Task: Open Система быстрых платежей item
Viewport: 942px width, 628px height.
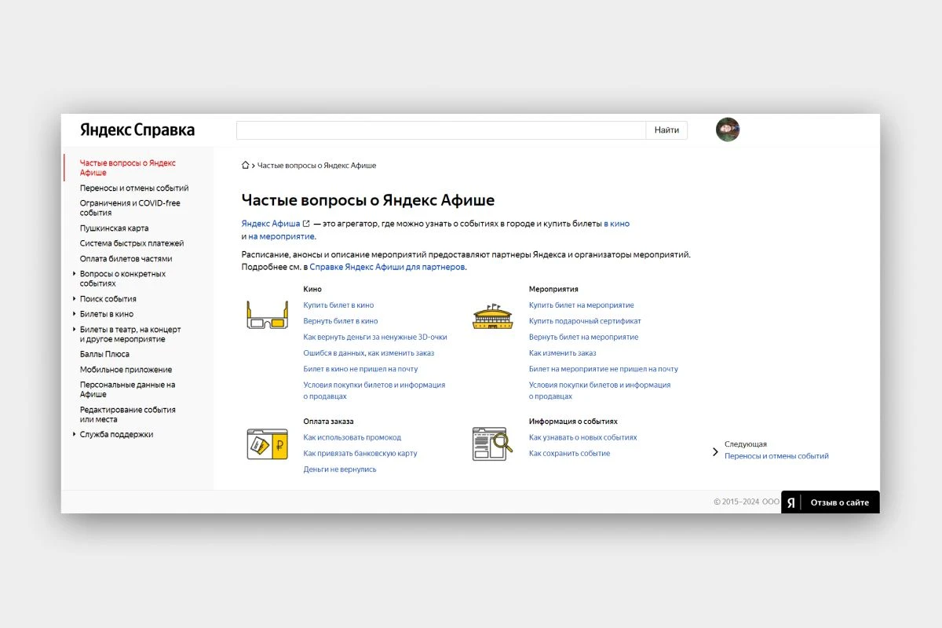Action: coord(132,243)
